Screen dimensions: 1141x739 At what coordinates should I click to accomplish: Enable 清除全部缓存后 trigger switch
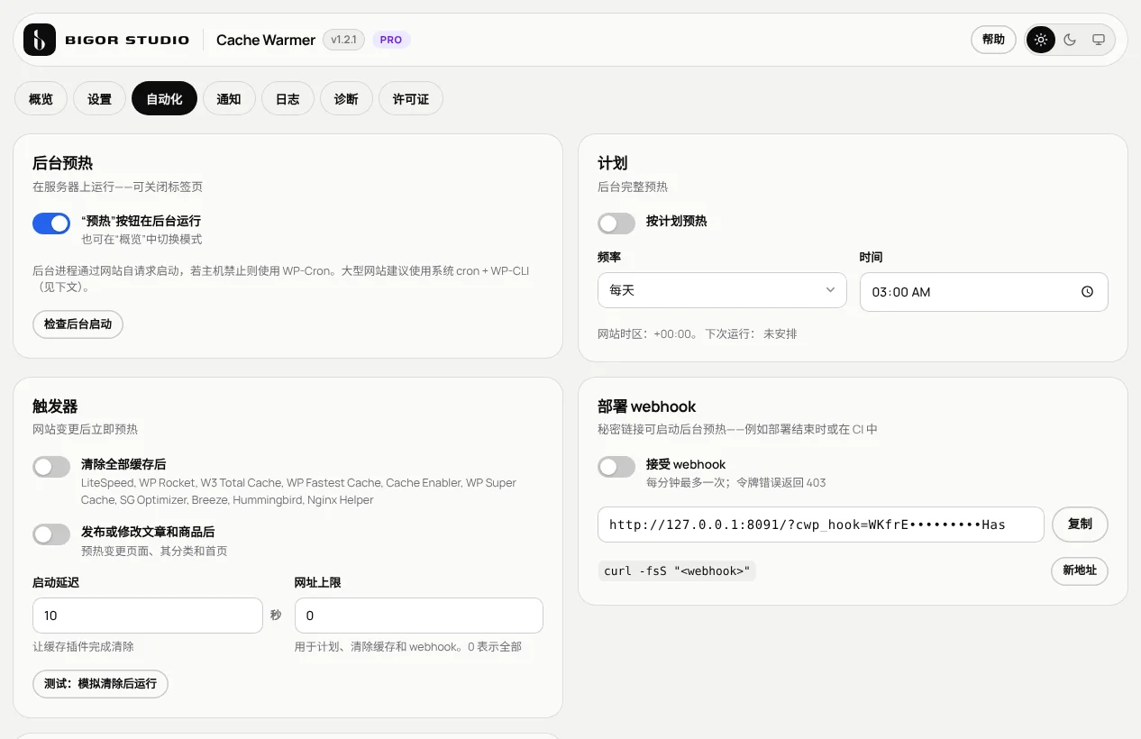pos(51,467)
